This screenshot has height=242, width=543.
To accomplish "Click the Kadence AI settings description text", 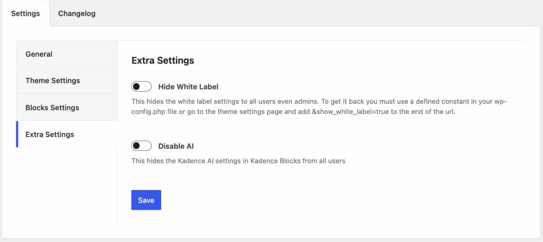I will pos(238,161).
